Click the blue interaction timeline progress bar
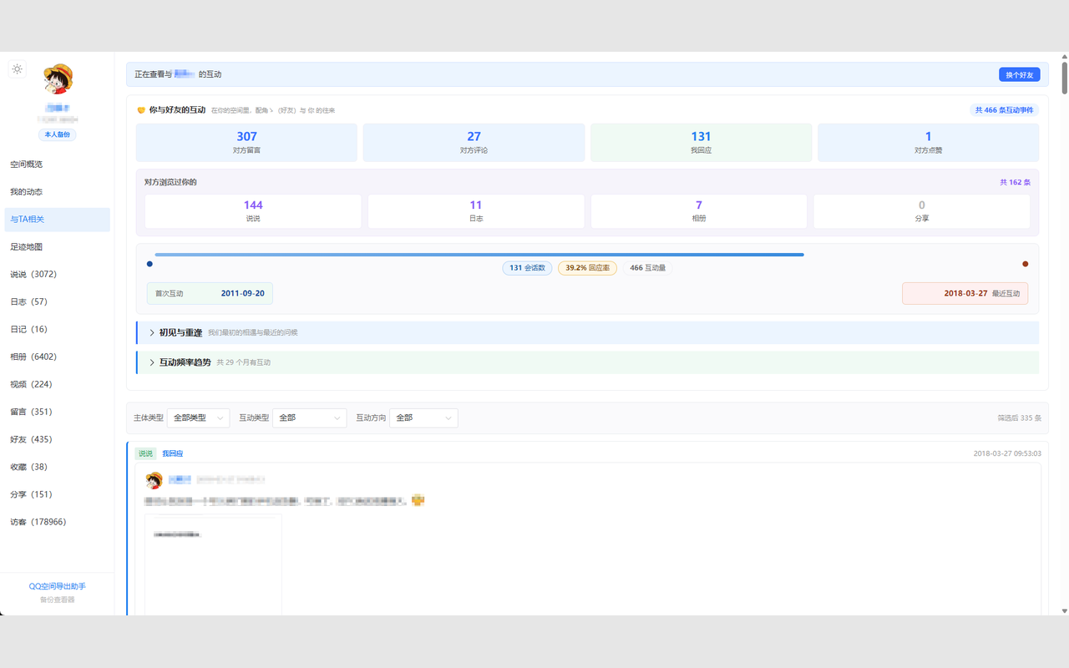The image size is (1069, 668). tap(479, 255)
